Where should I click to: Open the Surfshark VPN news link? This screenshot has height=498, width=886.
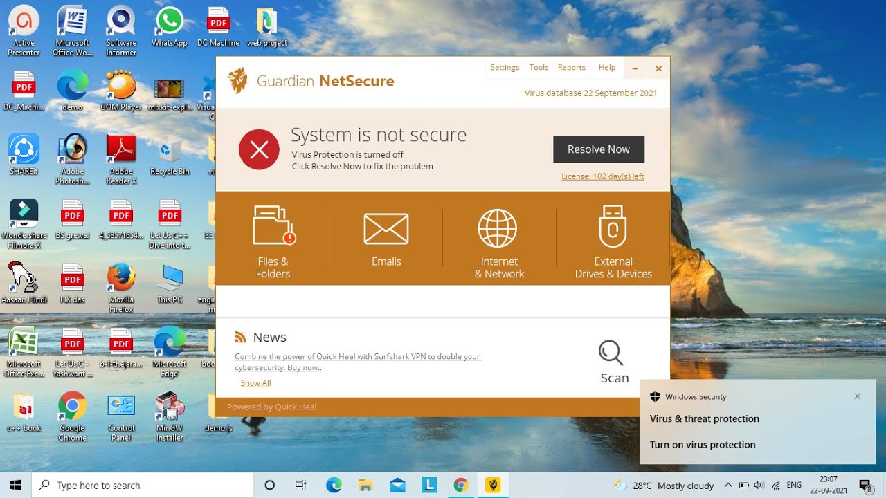357,362
